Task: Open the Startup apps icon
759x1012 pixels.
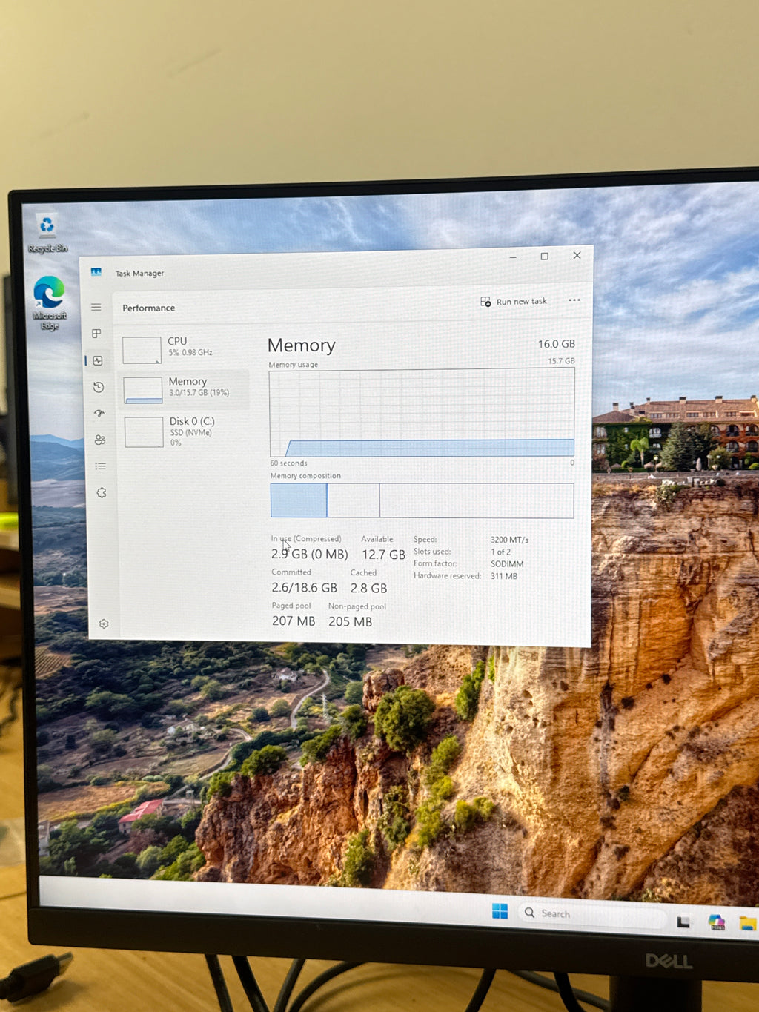Action: click(99, 414)
